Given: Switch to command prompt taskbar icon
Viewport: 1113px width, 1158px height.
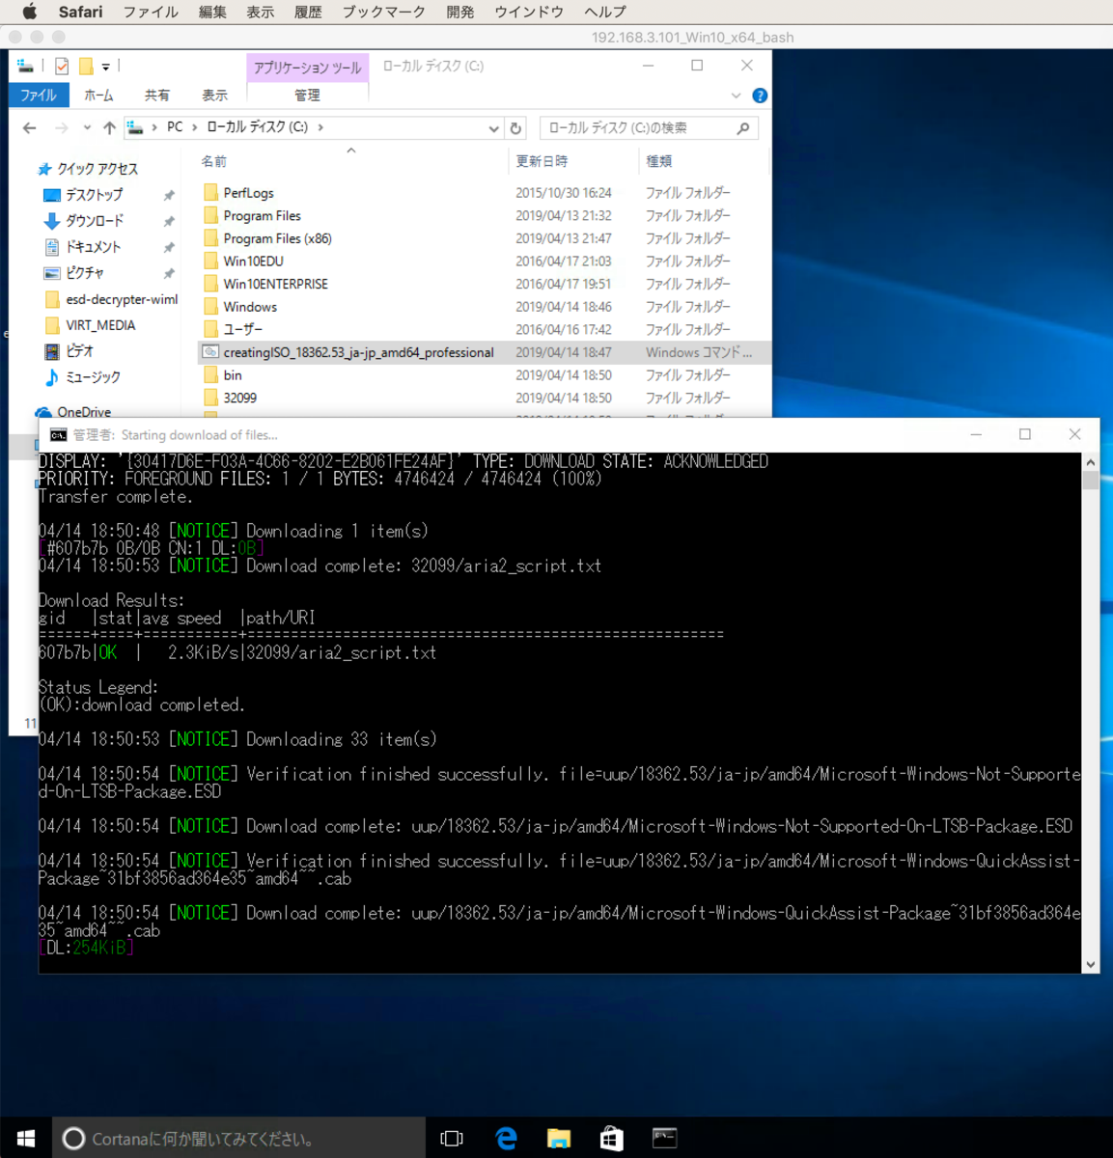Looking at the screenshot, I should (x=664, y=1138).
